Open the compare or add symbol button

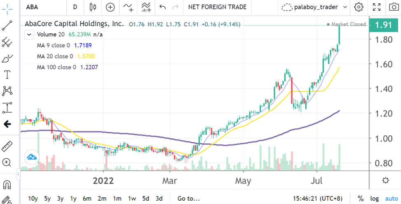[x=110, y=7]
